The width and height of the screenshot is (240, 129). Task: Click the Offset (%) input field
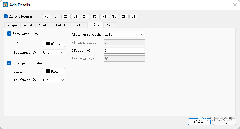tap(124, 50)
